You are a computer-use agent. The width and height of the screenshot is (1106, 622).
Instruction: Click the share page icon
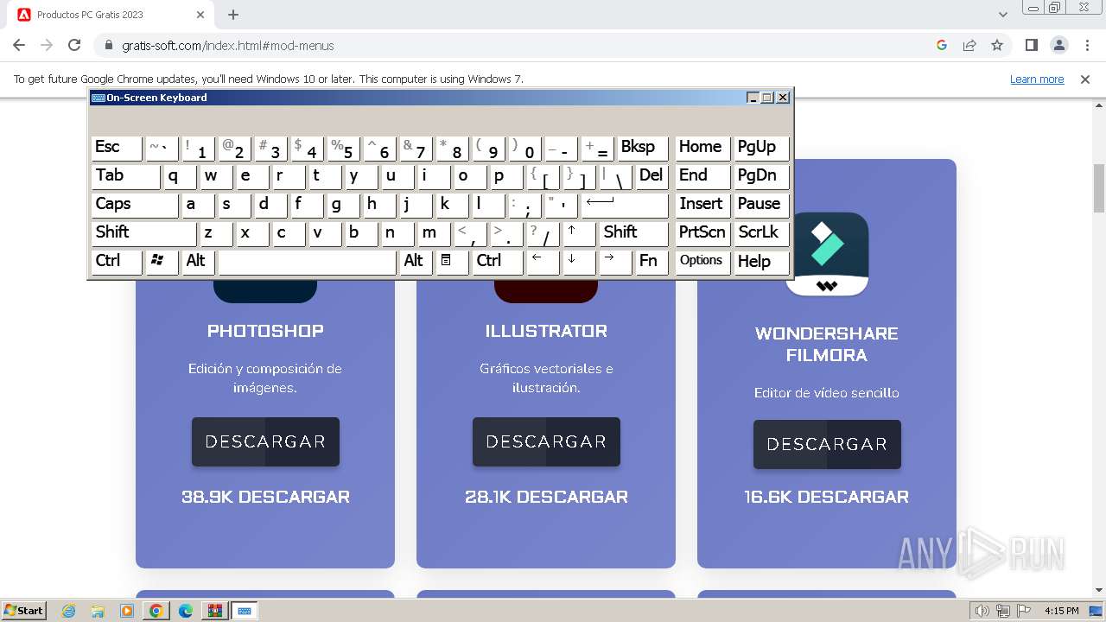969,45
